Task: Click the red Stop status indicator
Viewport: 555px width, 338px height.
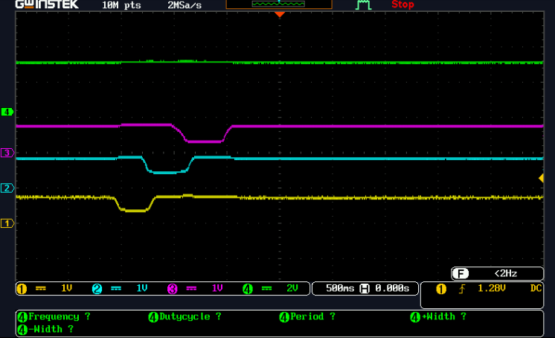Action: (x=402, y=5)
